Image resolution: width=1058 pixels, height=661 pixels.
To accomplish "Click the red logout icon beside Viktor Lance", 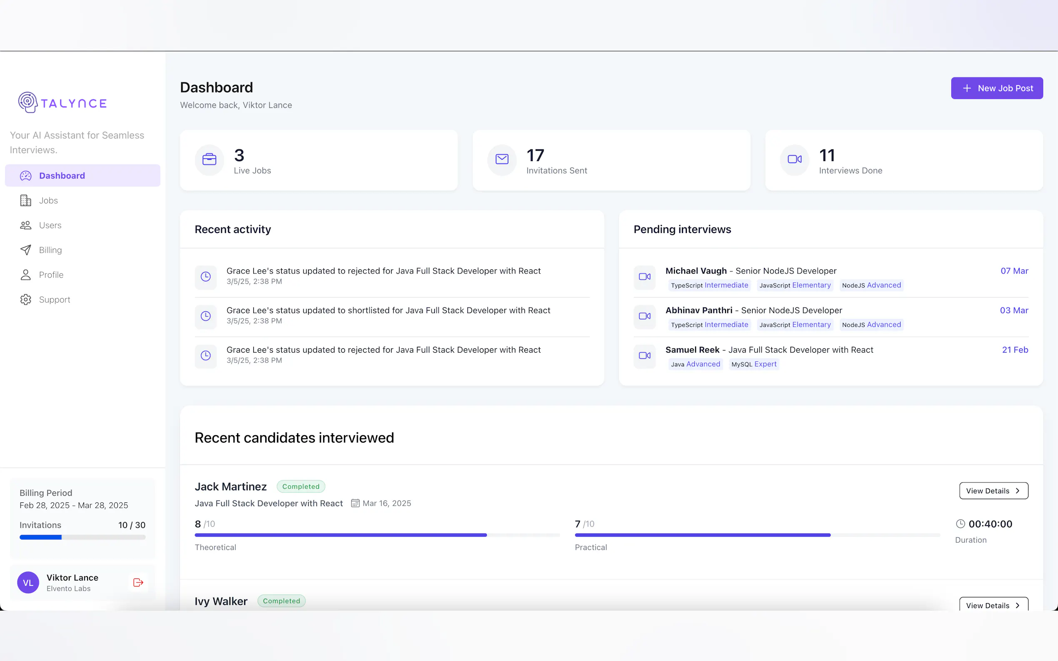I will point(138,582).
